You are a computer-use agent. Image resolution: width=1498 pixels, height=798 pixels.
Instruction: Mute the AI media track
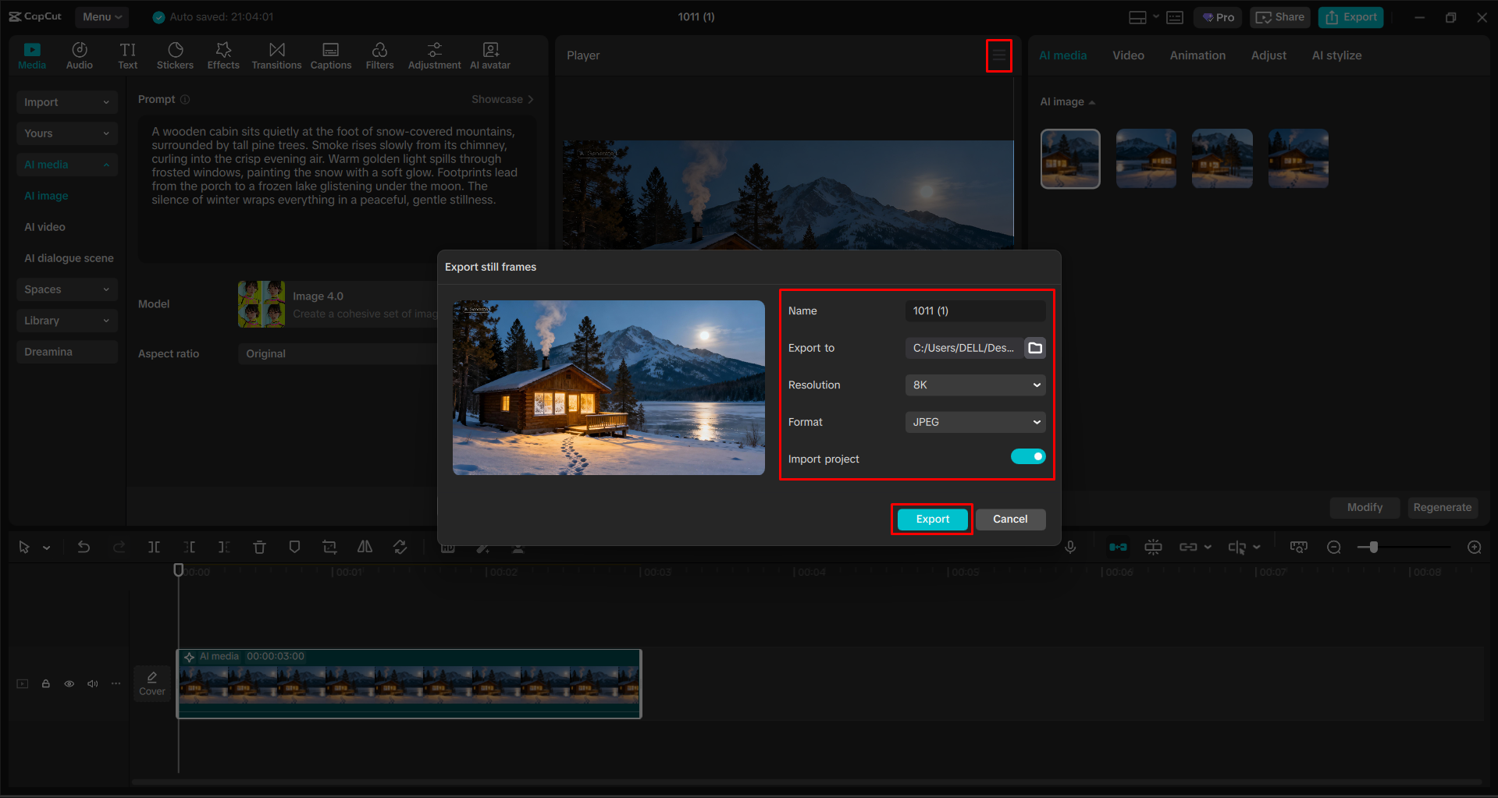[92, 683]
